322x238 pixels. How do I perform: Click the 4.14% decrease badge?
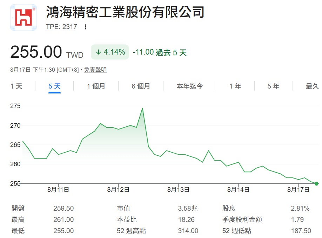tap(110, 52)
